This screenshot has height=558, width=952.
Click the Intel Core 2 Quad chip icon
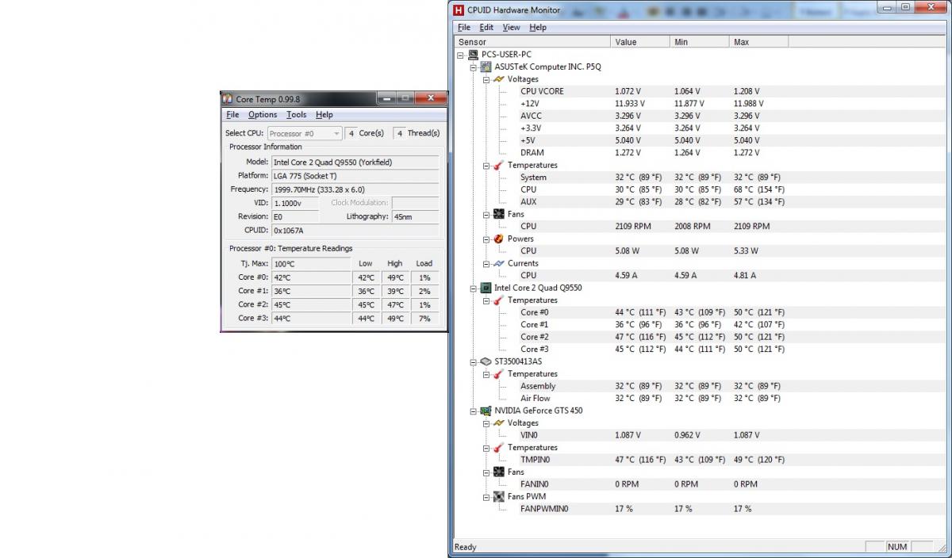click(x=486, y=288)
